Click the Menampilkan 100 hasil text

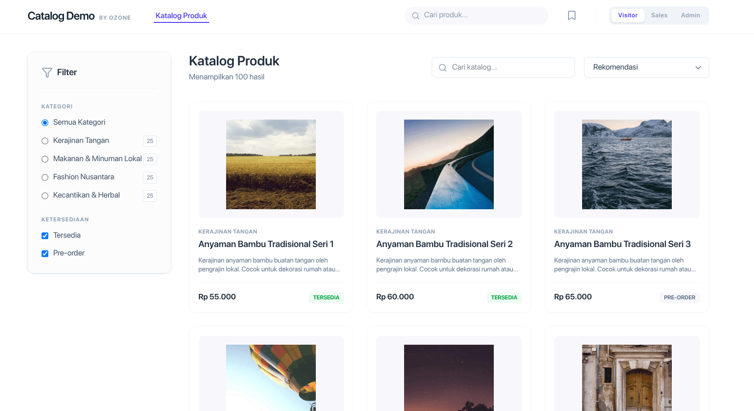pos(227,77)
